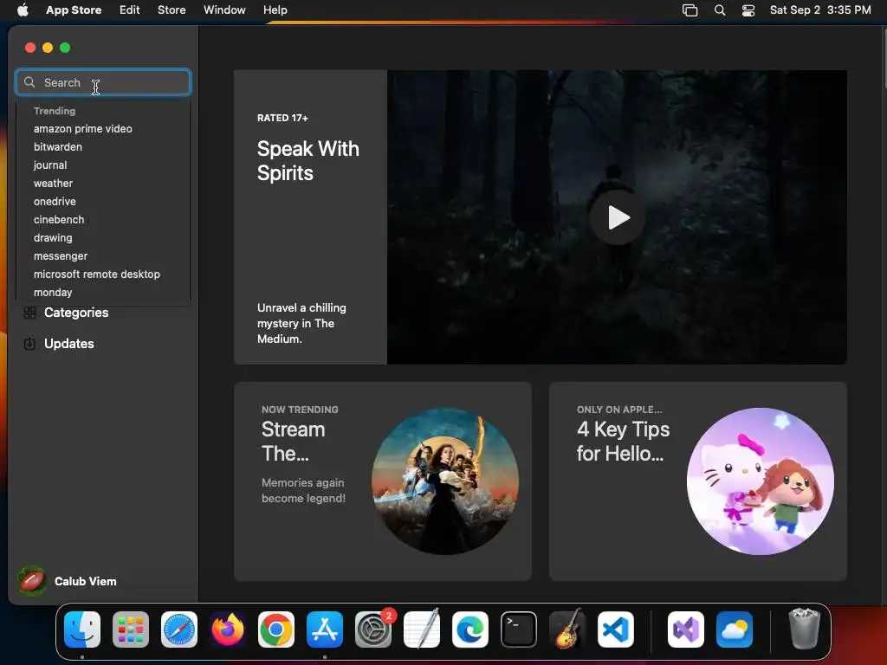Viewport: 887px width, 665px height.
Task: Open the App Store menu
Action: (74, 10)
